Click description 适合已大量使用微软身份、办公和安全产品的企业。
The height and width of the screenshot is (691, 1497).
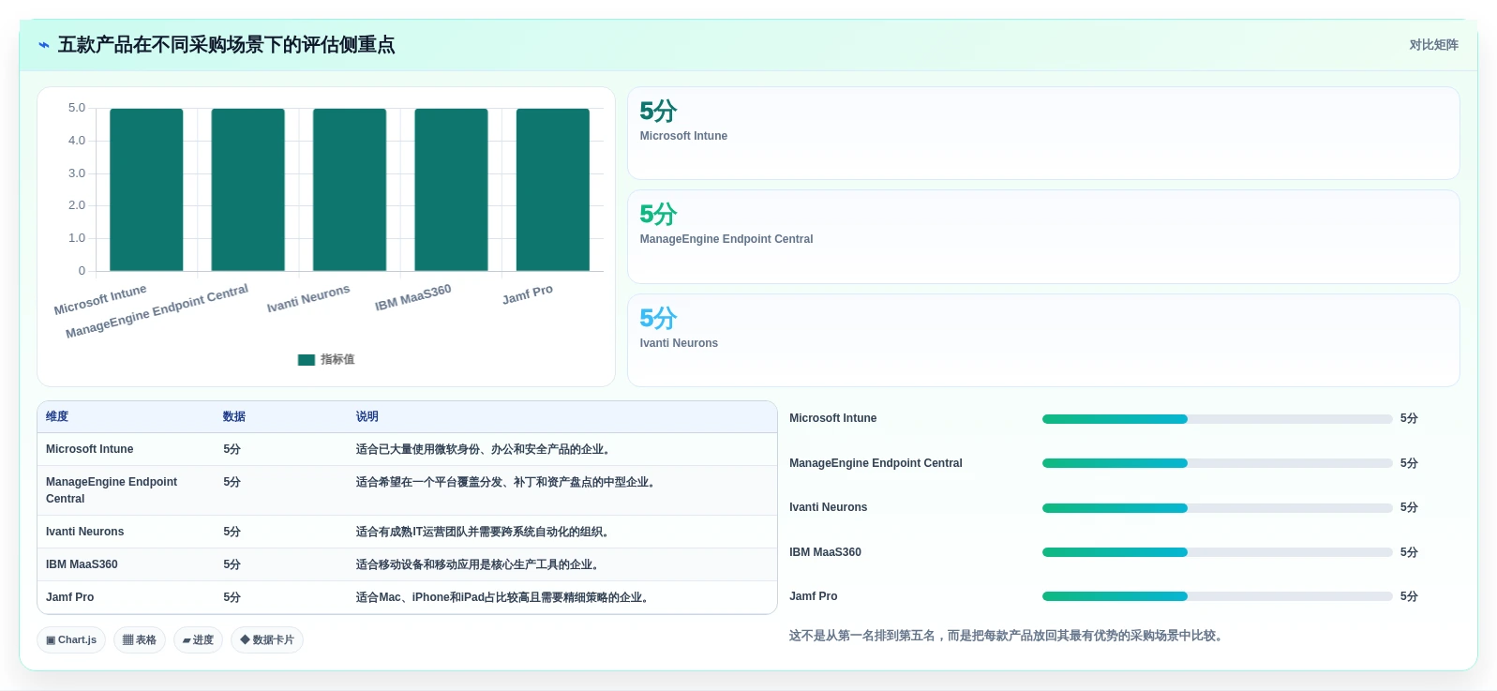point(485,450)
